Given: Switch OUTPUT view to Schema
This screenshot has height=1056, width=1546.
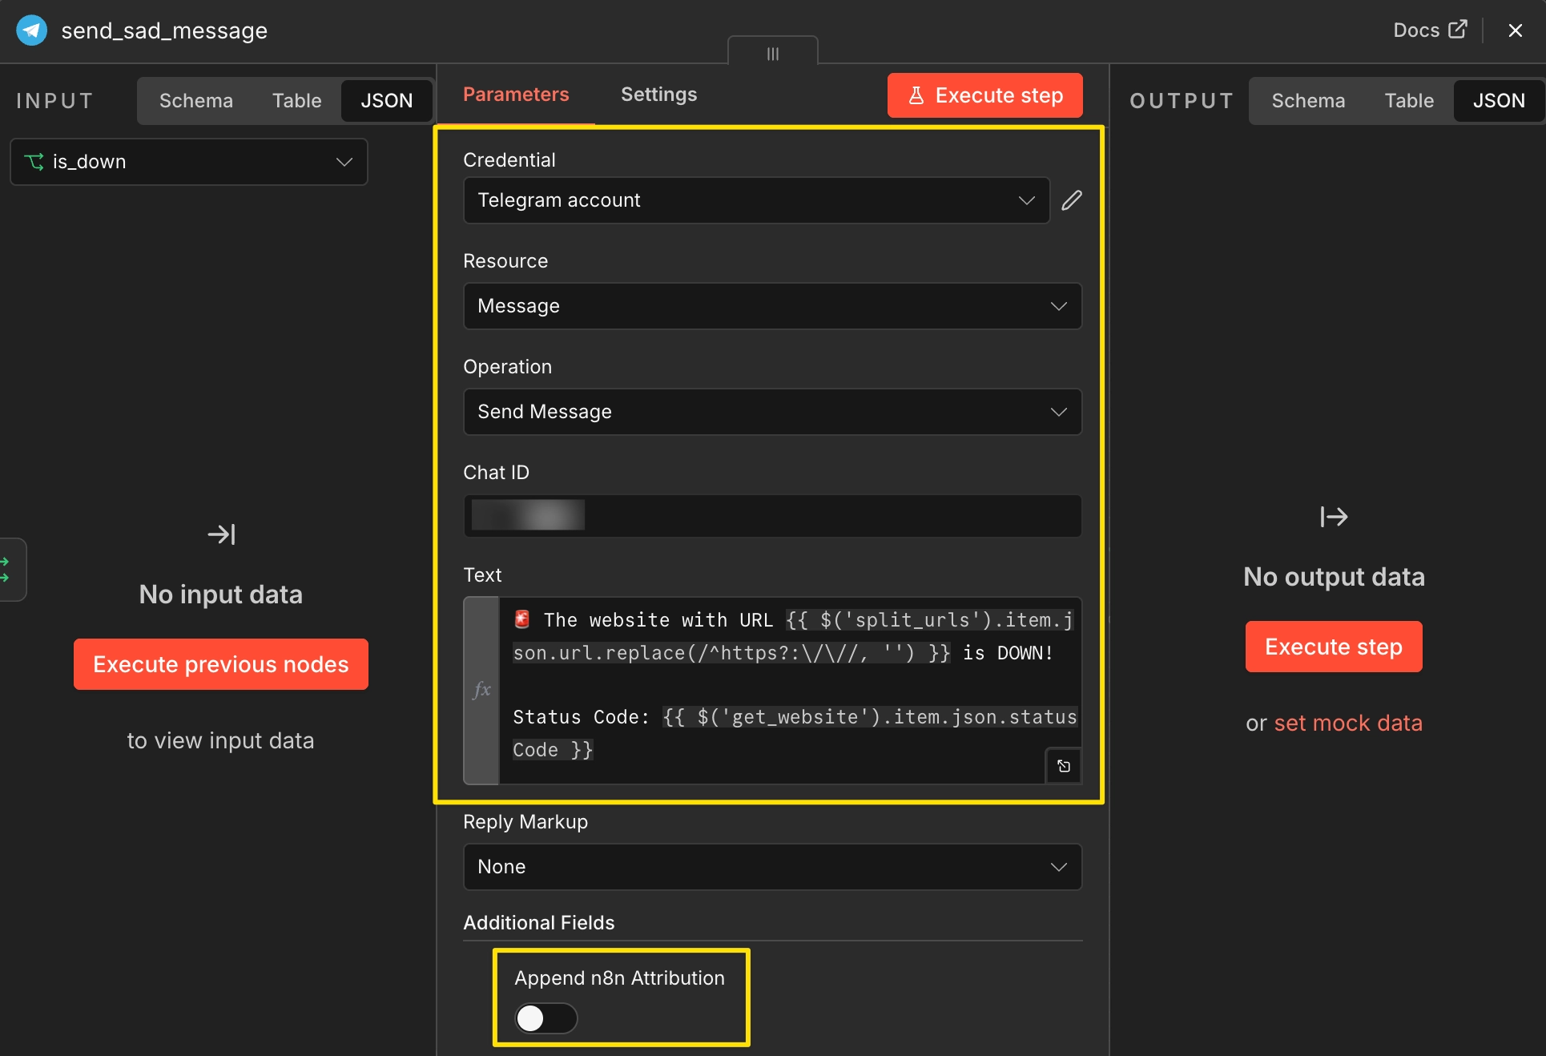Looking at the screenshot, I should point(1308,101).
